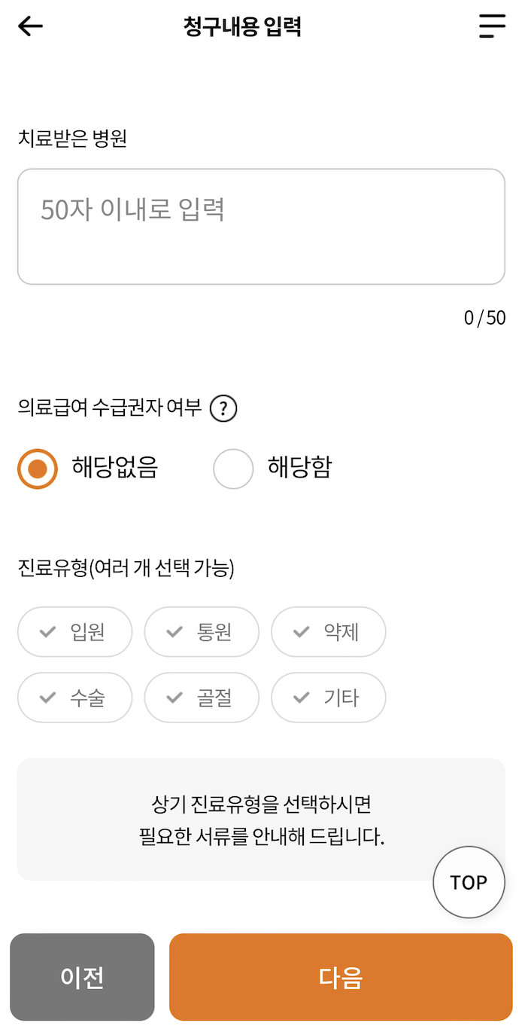Viewport: 531px width, 1032px height.
Task: Enable the 입원 treatment type option
Action: coord(74,632)
